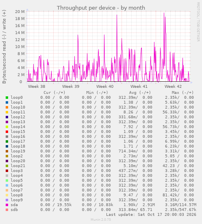Click loop8 max value '81.42k'

(x=171, y=195)
